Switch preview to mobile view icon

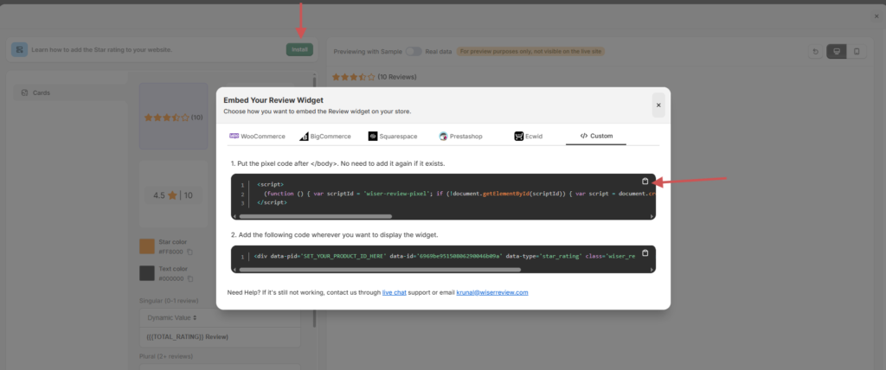point(857,51)
